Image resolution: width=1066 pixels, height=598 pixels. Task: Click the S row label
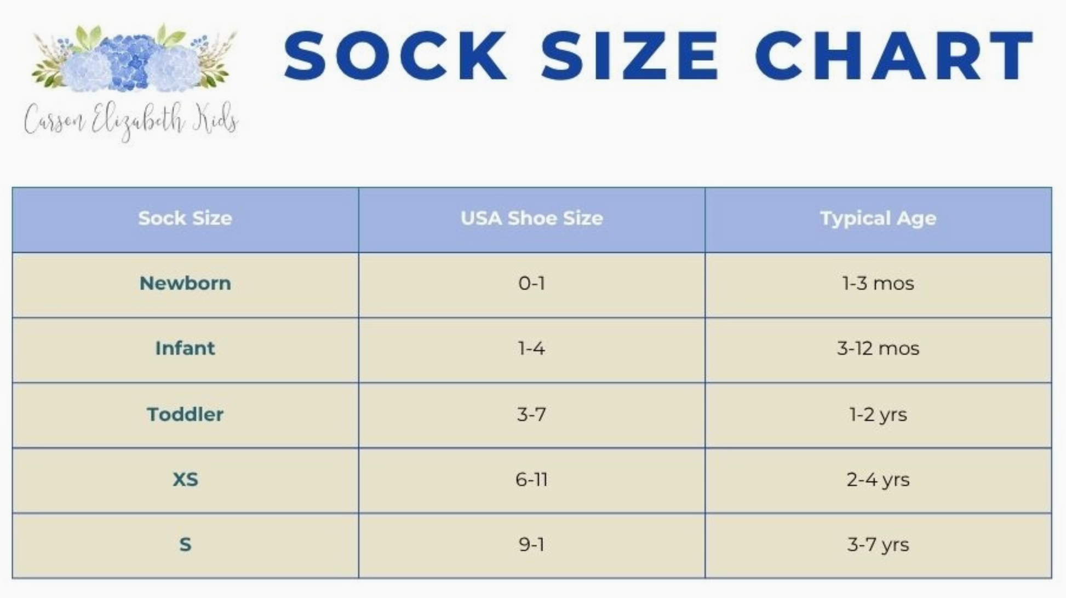(x=185, y=545)
